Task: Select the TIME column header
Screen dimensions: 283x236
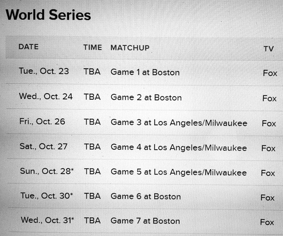Action: pos(93,47)
